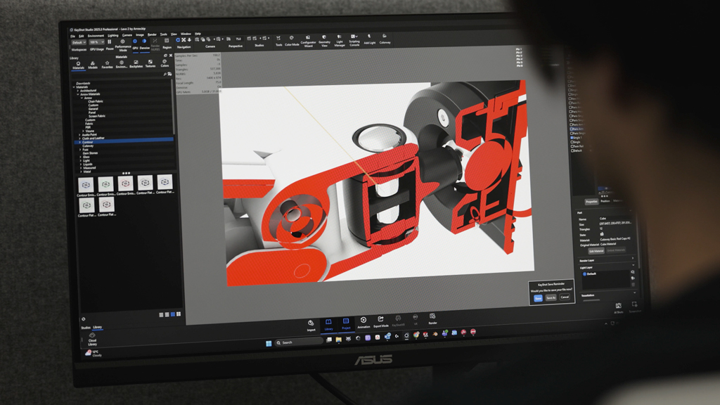Open the Light Manager
The image size is (720, 405).
click(340, 41)
